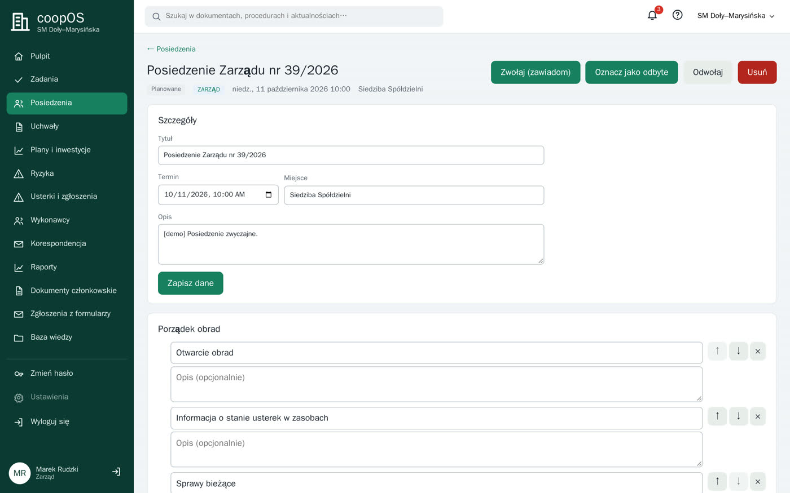The height and width of the screenshot is (493, 790).
Task: Focus the top search field
Action: (x=294, y=16)
